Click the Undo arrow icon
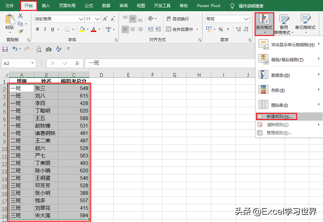323x222 pixels. (x=15, y=49)
